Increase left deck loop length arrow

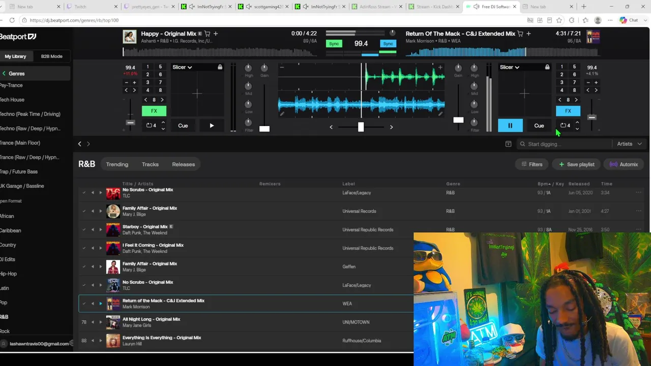(163, 123)
